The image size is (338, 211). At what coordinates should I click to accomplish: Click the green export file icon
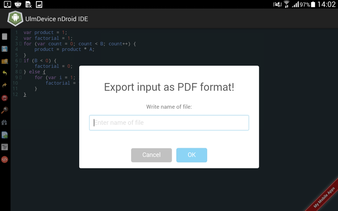[x=5, y=135]
